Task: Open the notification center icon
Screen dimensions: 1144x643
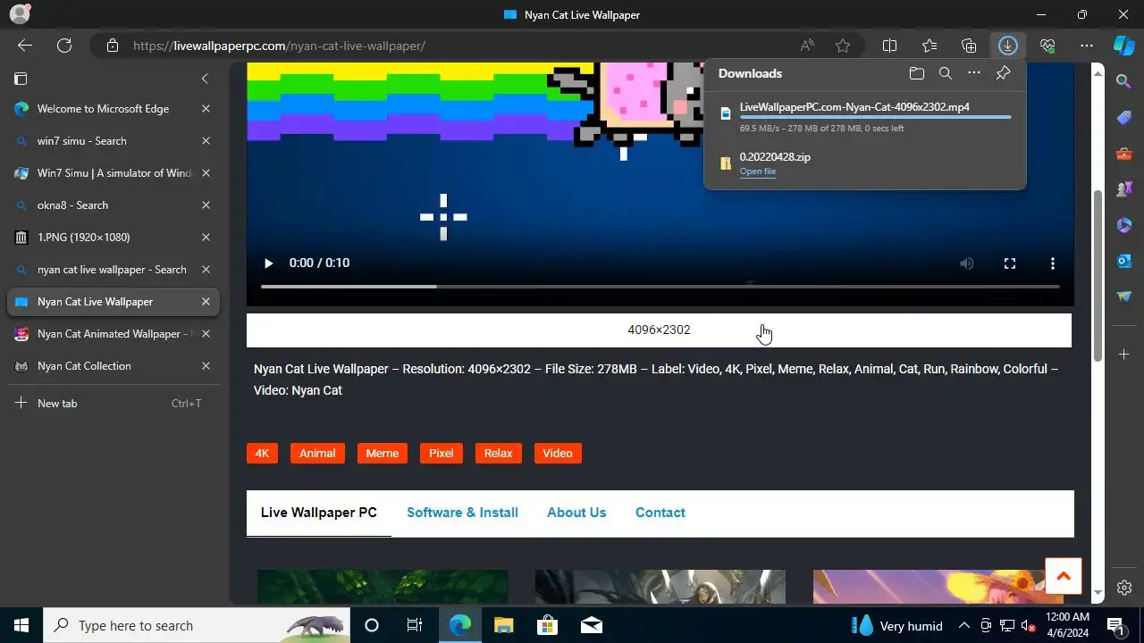Action: [x=1115, y=625]
